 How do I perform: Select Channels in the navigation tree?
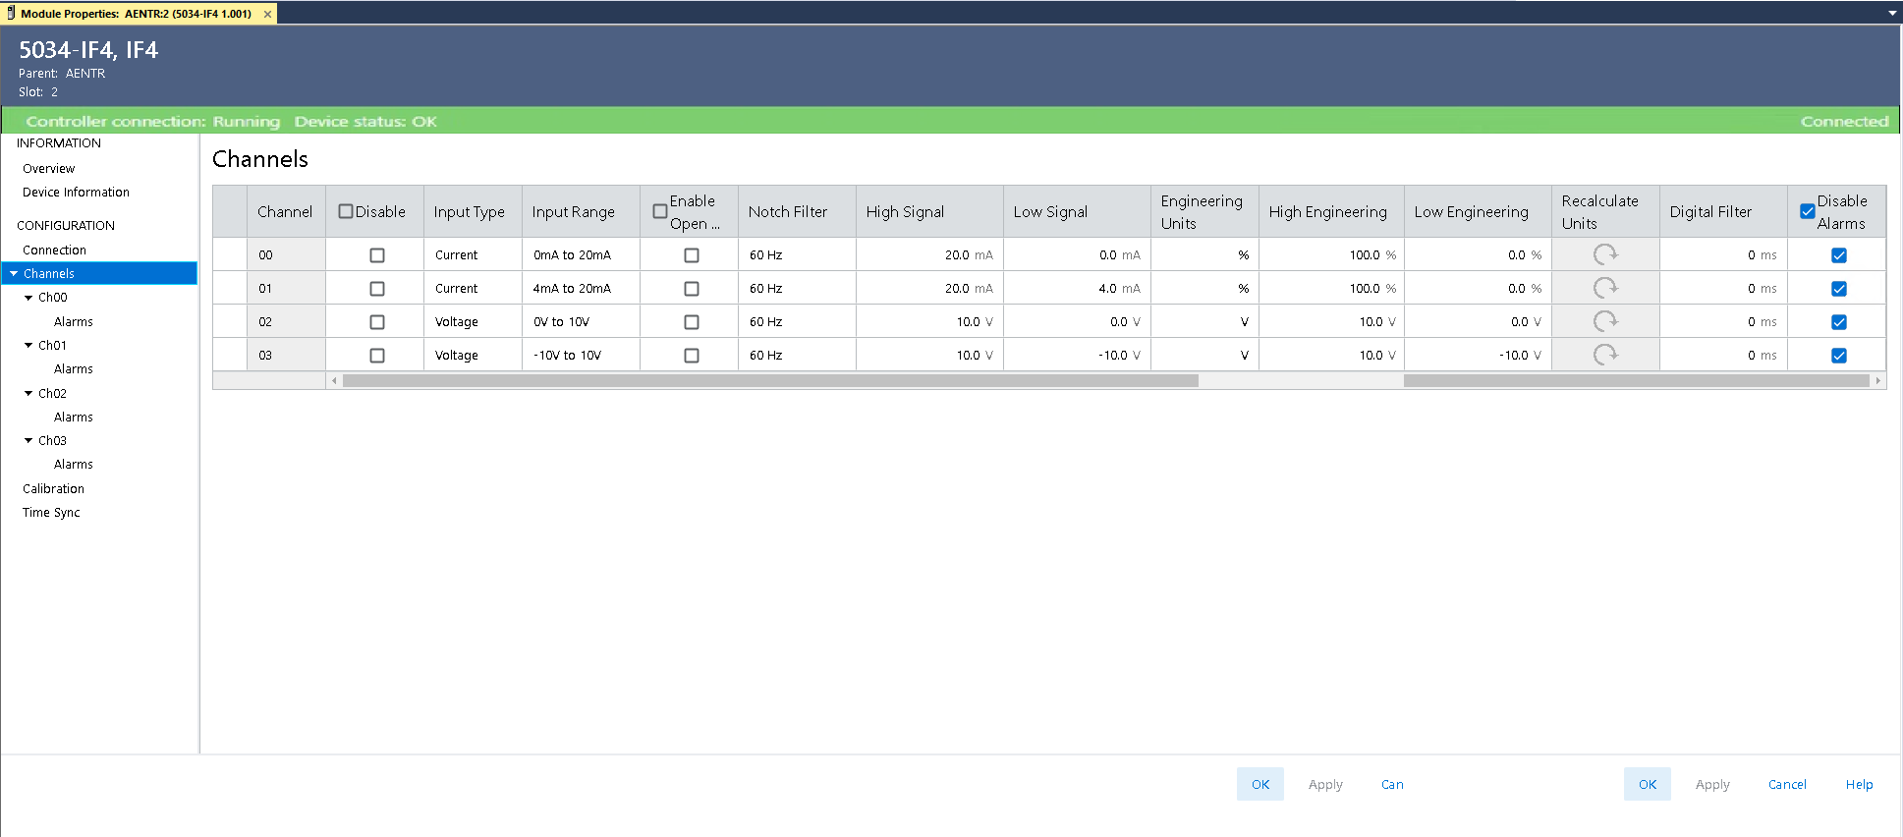(99, 274)
